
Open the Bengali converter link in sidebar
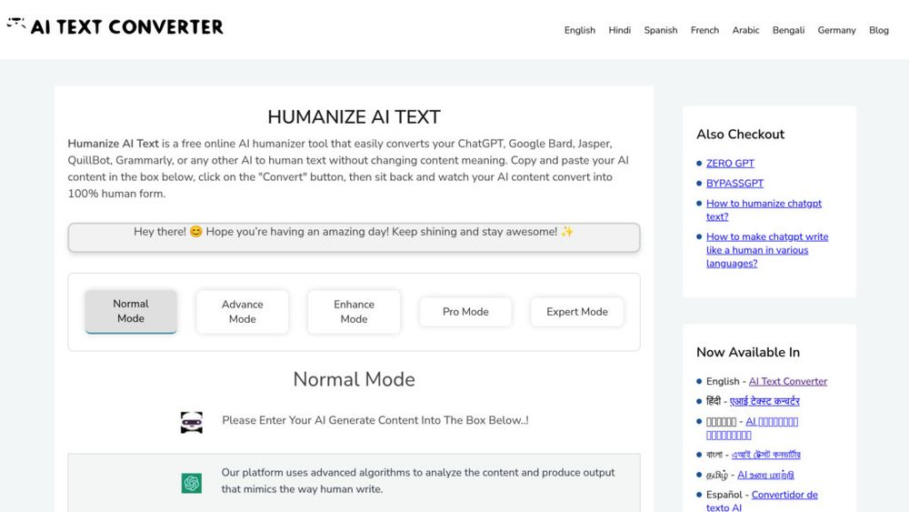(765, 455)
